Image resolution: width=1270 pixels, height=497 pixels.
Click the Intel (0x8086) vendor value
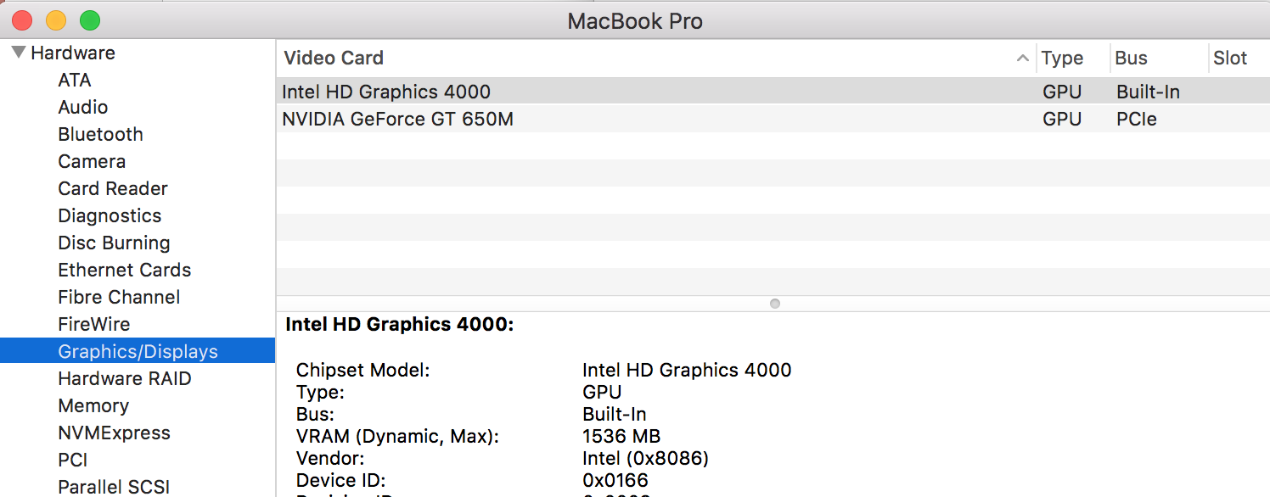645,458
